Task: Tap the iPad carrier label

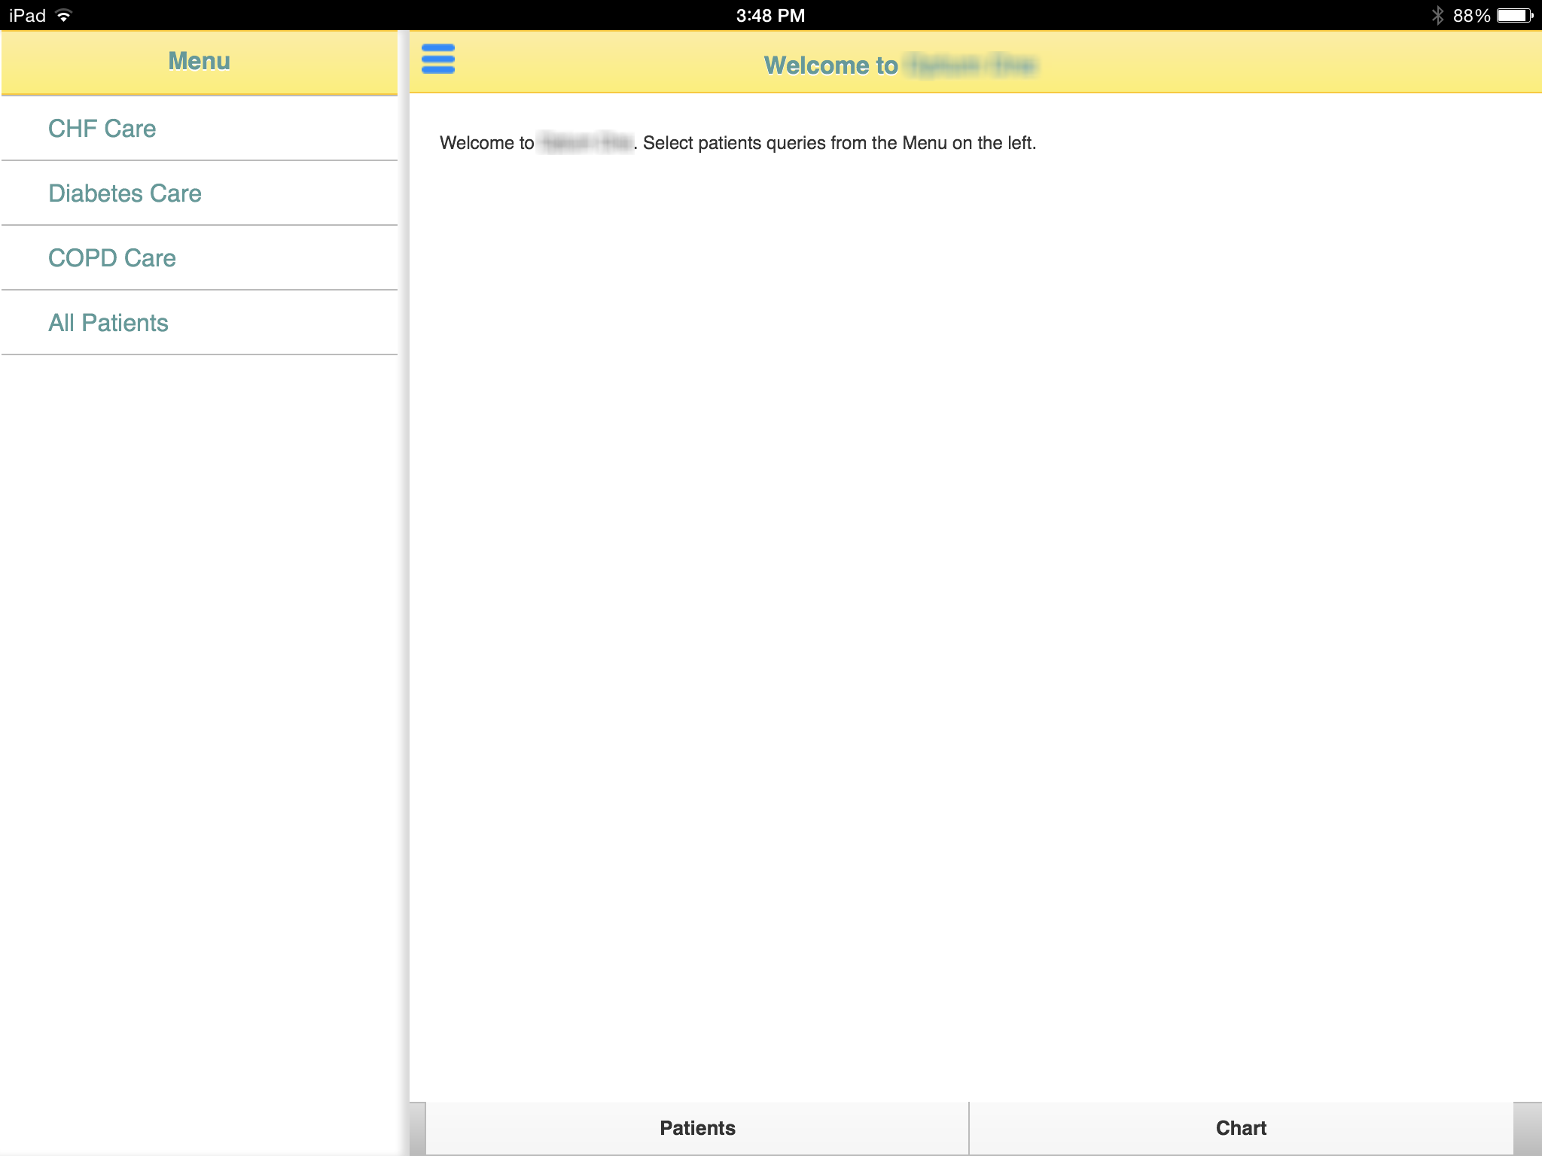Action: pos(27,16)
